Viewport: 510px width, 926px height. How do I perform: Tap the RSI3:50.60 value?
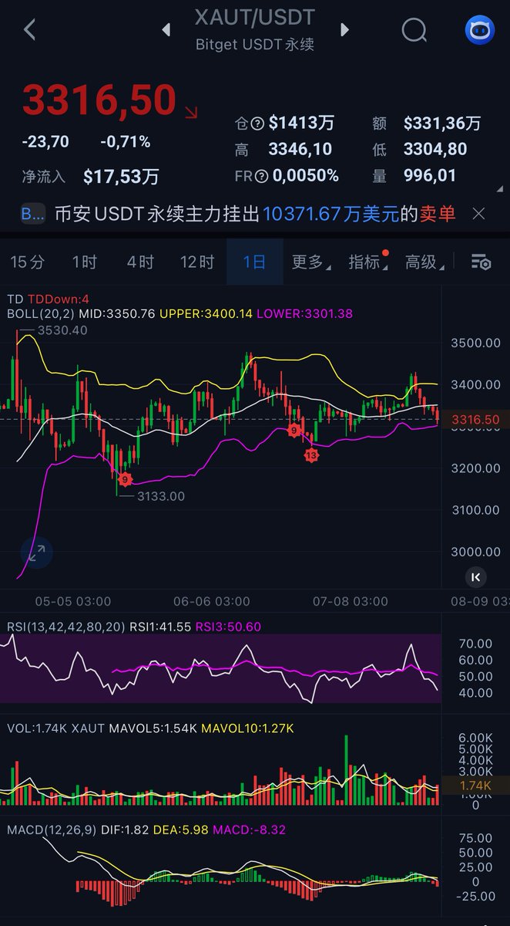[227, 627]
